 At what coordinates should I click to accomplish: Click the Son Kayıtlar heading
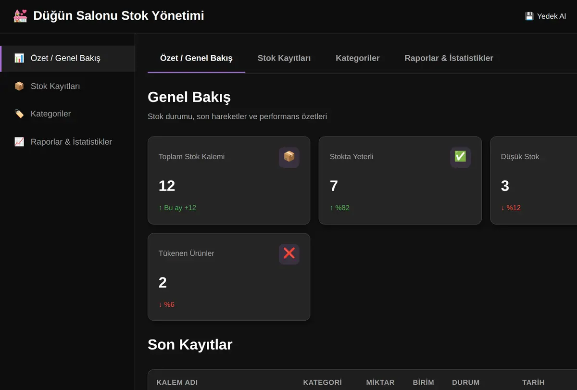pyautogui.click(x=190, y=344)
